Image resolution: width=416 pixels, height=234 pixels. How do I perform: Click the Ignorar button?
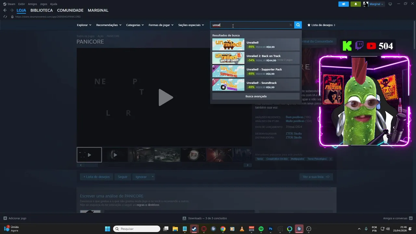pos(141,177)
